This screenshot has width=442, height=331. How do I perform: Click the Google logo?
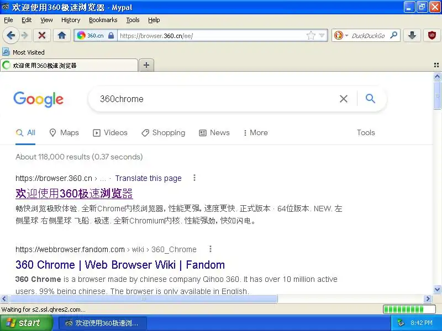click(x=39, y=99)
